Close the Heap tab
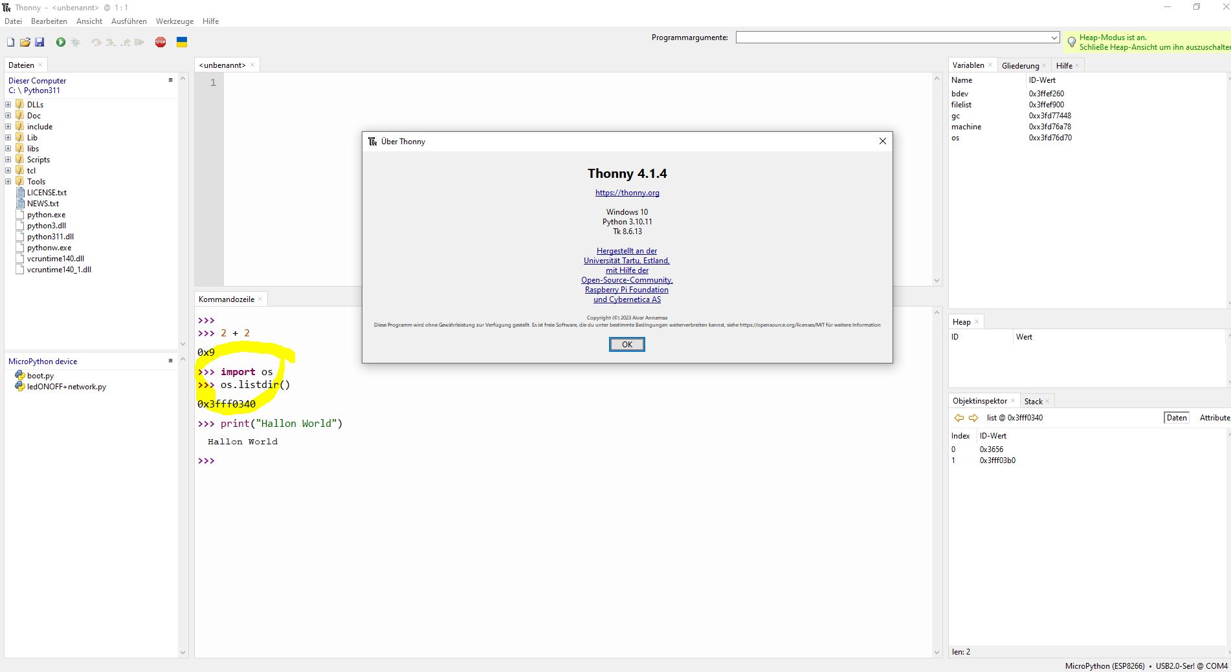The image size is (1231, 672). pos(977,321)
